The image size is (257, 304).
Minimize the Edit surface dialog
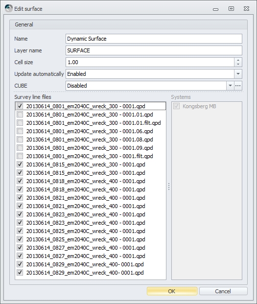pos(215,9)
